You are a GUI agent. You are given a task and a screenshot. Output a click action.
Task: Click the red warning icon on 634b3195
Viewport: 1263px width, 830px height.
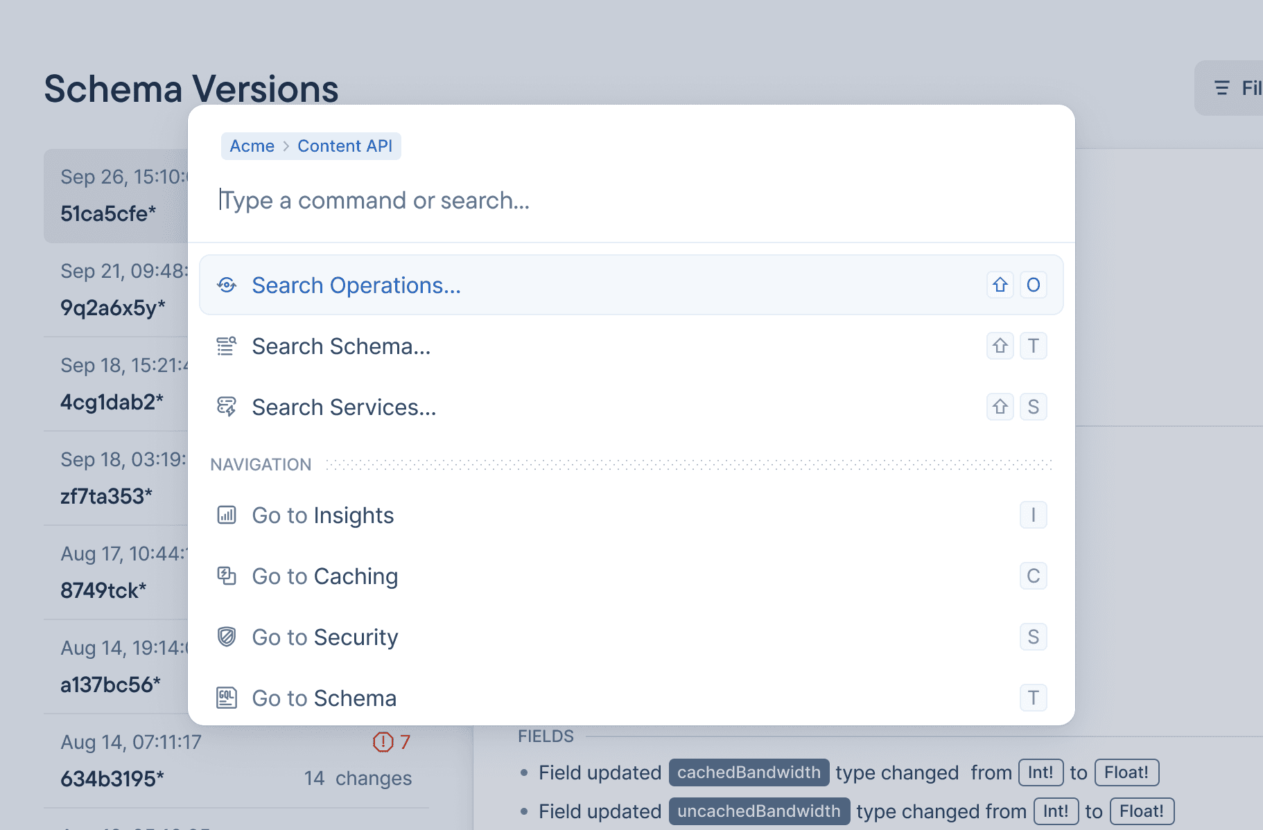tap(383, 742)
